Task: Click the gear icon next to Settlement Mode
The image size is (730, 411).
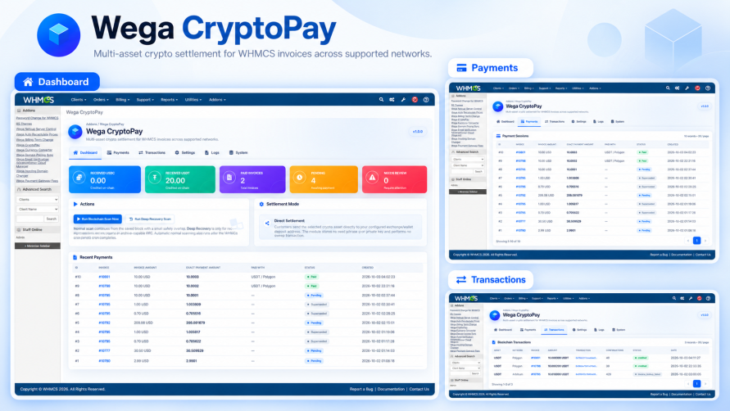Action: click(x=261, y=205)
